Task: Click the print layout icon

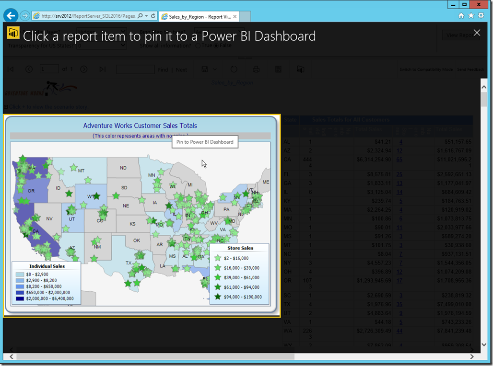Action: 278,69
